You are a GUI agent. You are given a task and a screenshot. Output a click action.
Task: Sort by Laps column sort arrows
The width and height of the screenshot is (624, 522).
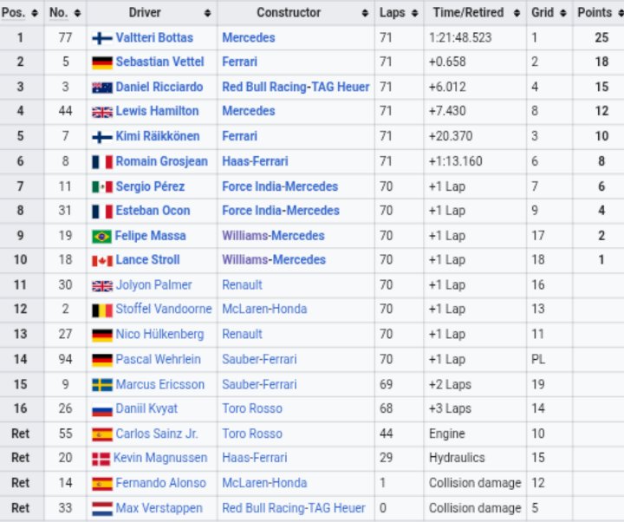coord(414,13)
